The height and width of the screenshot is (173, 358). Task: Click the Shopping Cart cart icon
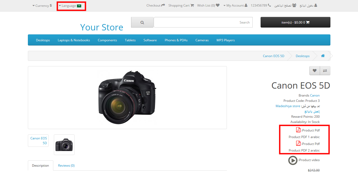(x=192, y=5)
